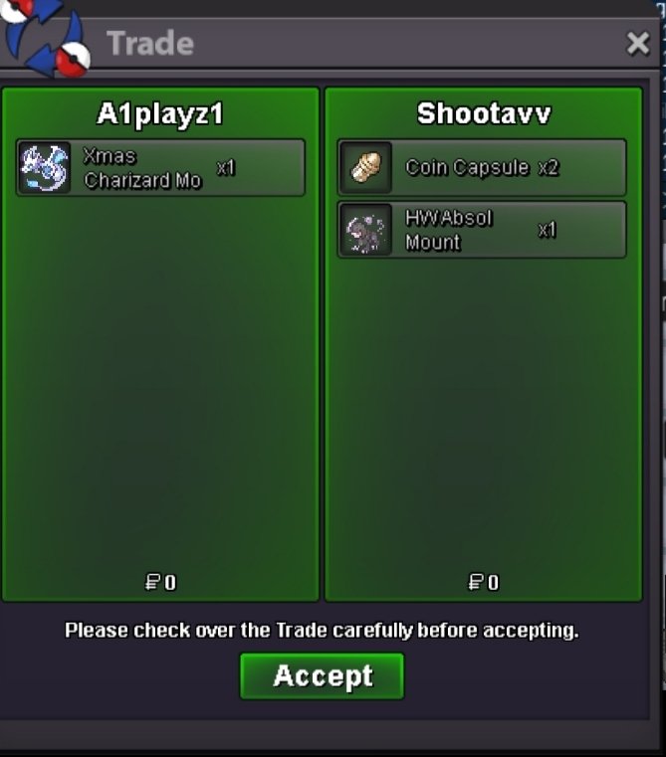Select the Xmas Charizard Mo item name
The image size is (666, 757).
pyautogui.click(x=142, y=168)
